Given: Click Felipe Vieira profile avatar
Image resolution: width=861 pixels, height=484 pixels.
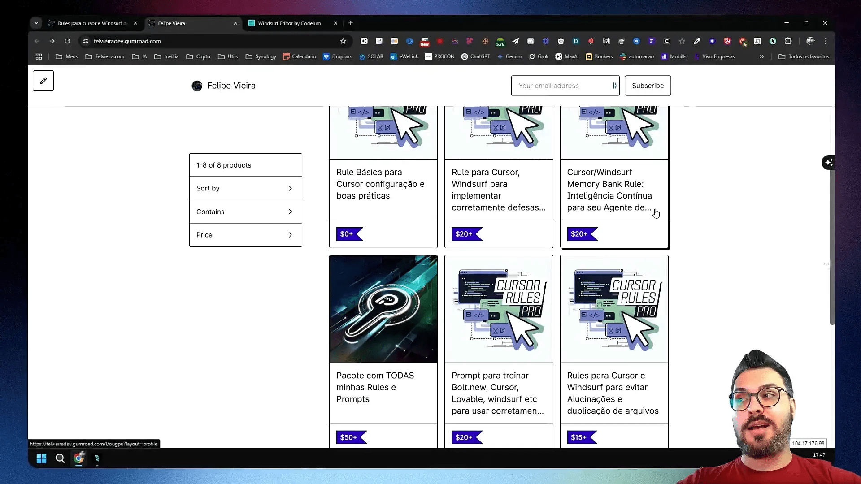Looking at the screenshot, I should (197, 86).
